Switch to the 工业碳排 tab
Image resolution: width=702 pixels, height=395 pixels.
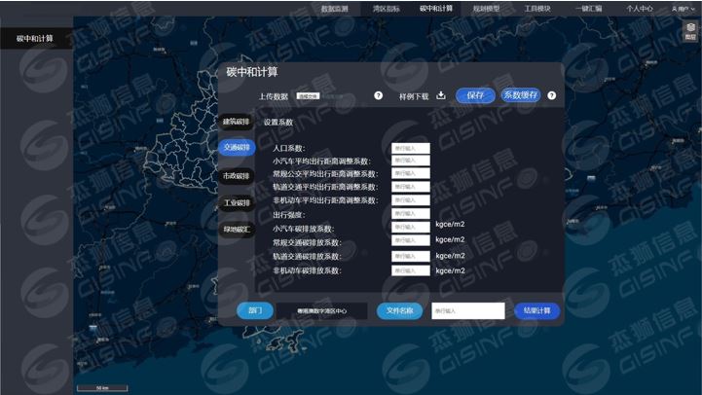point(237,203)
